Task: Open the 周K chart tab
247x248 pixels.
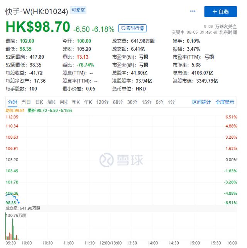Action: click(x=51, y=102)
